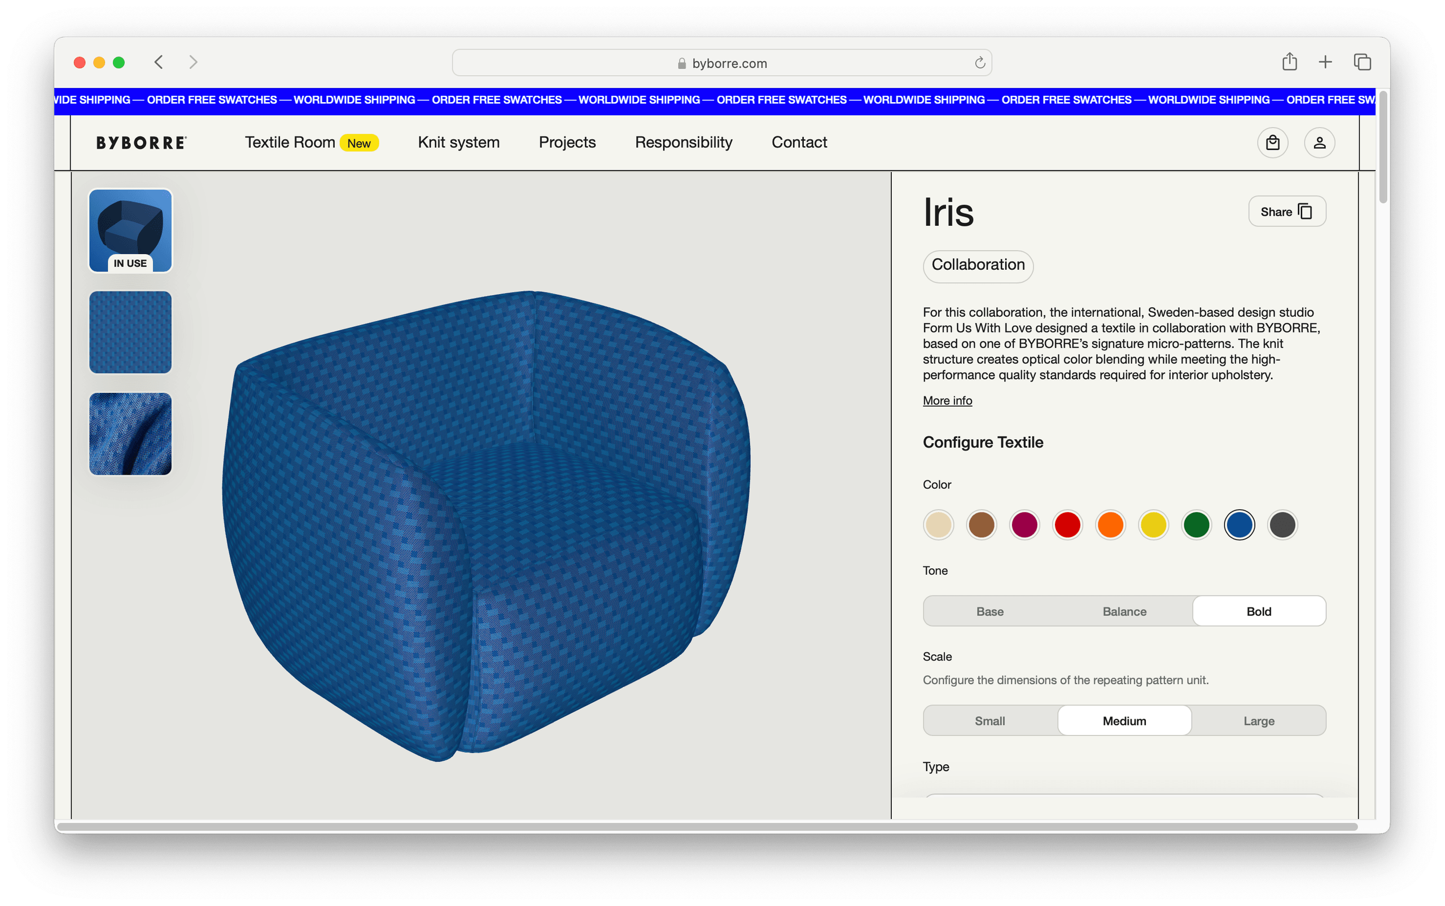Open the More info link
The width and height of the screenshot is (1445, 906).
click(x=947, y=400)
